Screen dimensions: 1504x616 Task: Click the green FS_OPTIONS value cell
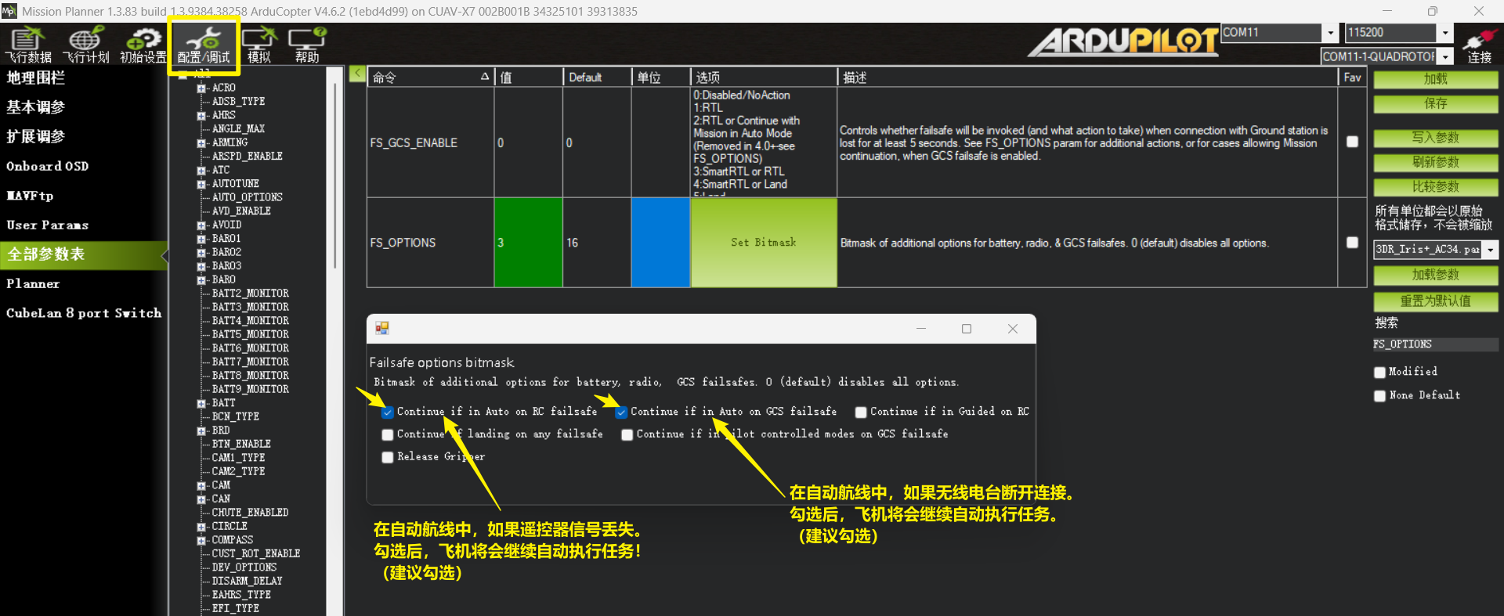coord(528,243)
